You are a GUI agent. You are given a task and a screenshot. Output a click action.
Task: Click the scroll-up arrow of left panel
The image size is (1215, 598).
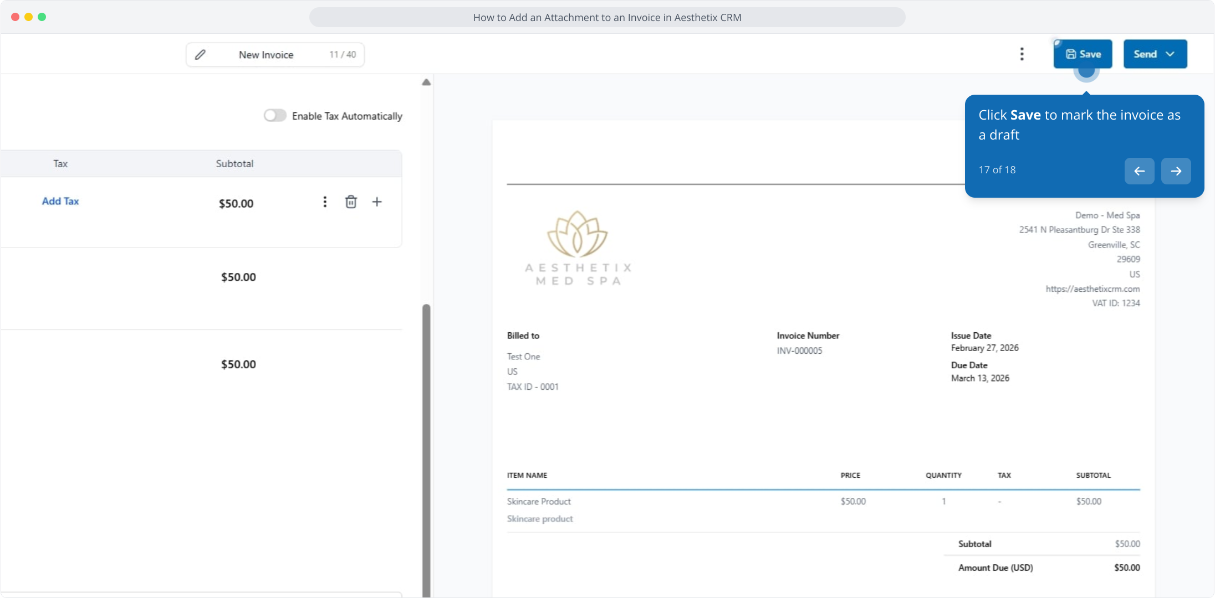pos(426,82)
